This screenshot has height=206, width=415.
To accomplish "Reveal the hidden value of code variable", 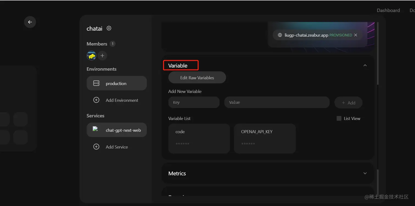I will pos(182,144).
